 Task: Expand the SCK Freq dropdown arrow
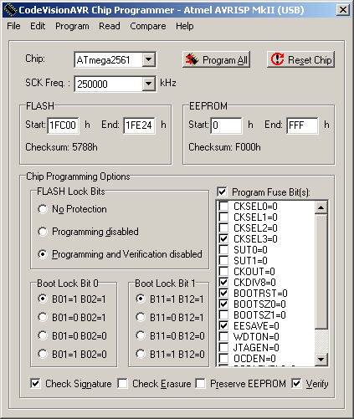(x=149, y=84)
